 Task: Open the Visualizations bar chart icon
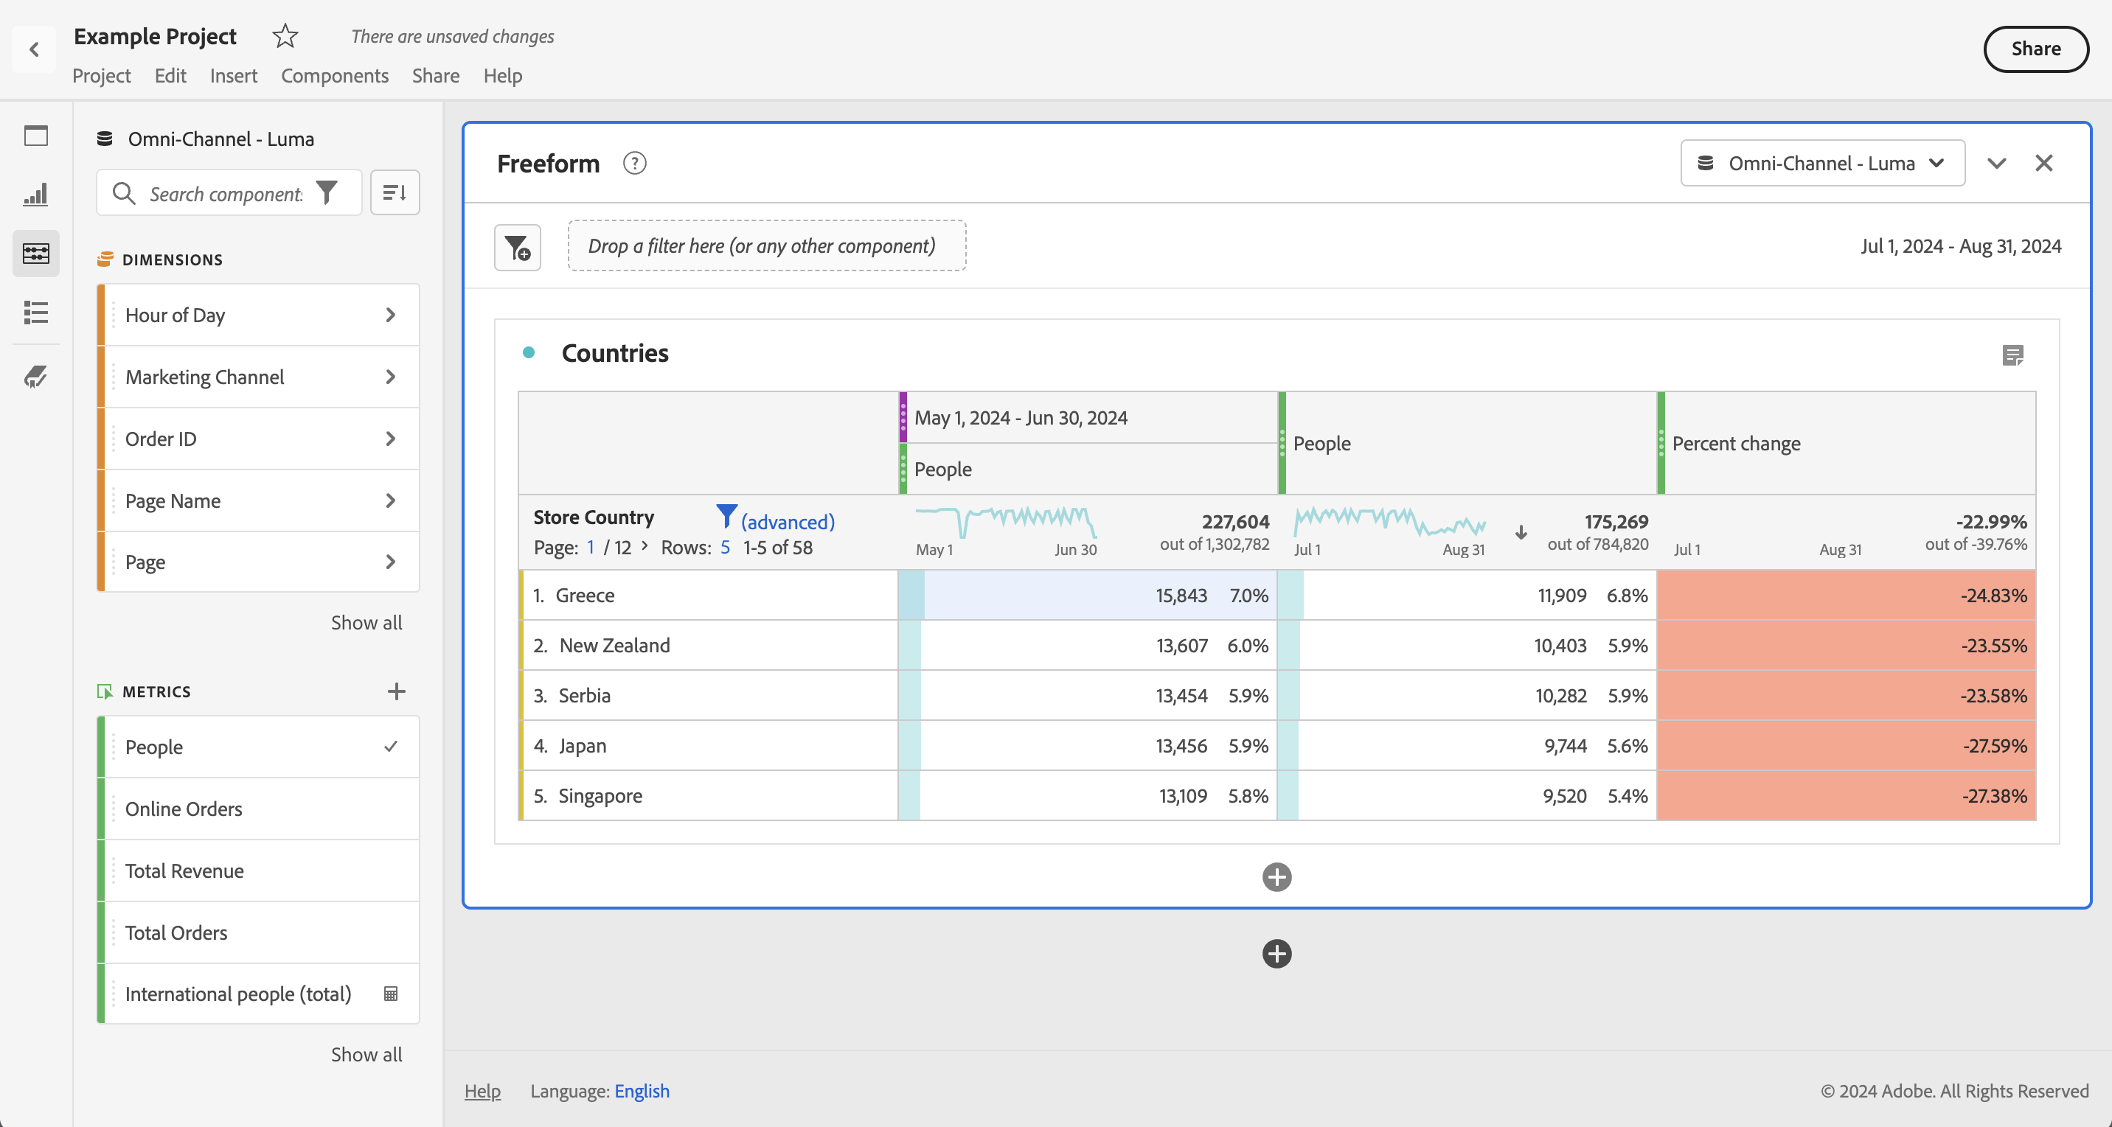[36, 195]
